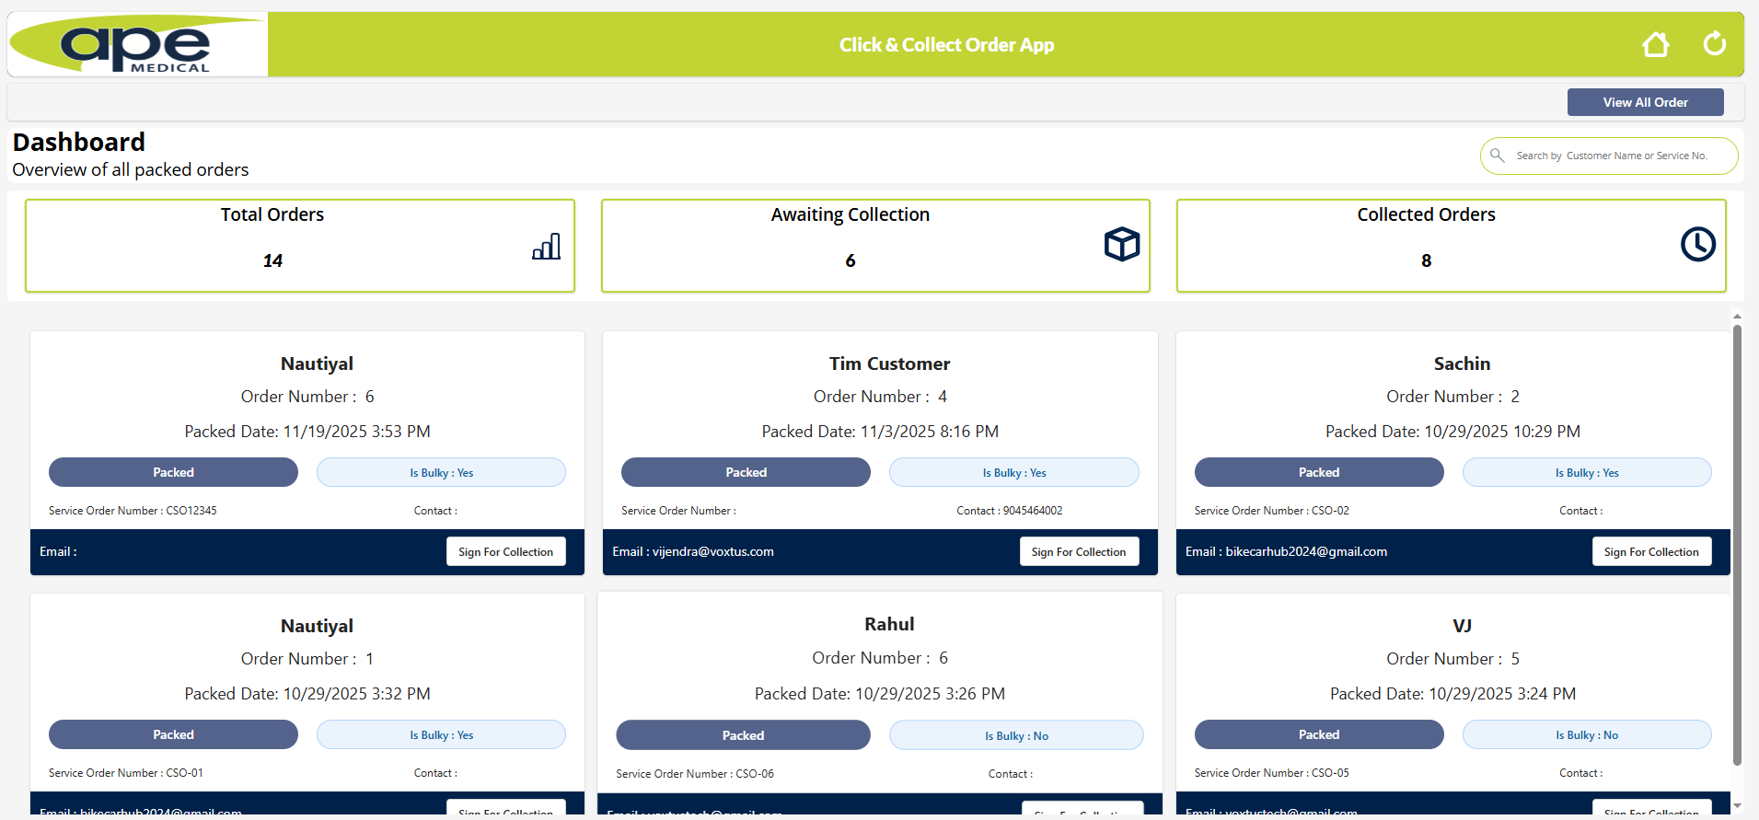Click Is Bulky: No badge on Rahul card
This screenshot has height=820, width=1759.
[1016, 735]
